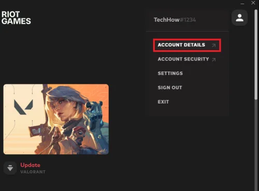This screenshot has width=259, height=191.
Task: Choose Sign Out in profile menu
Action: coord(170,87)
